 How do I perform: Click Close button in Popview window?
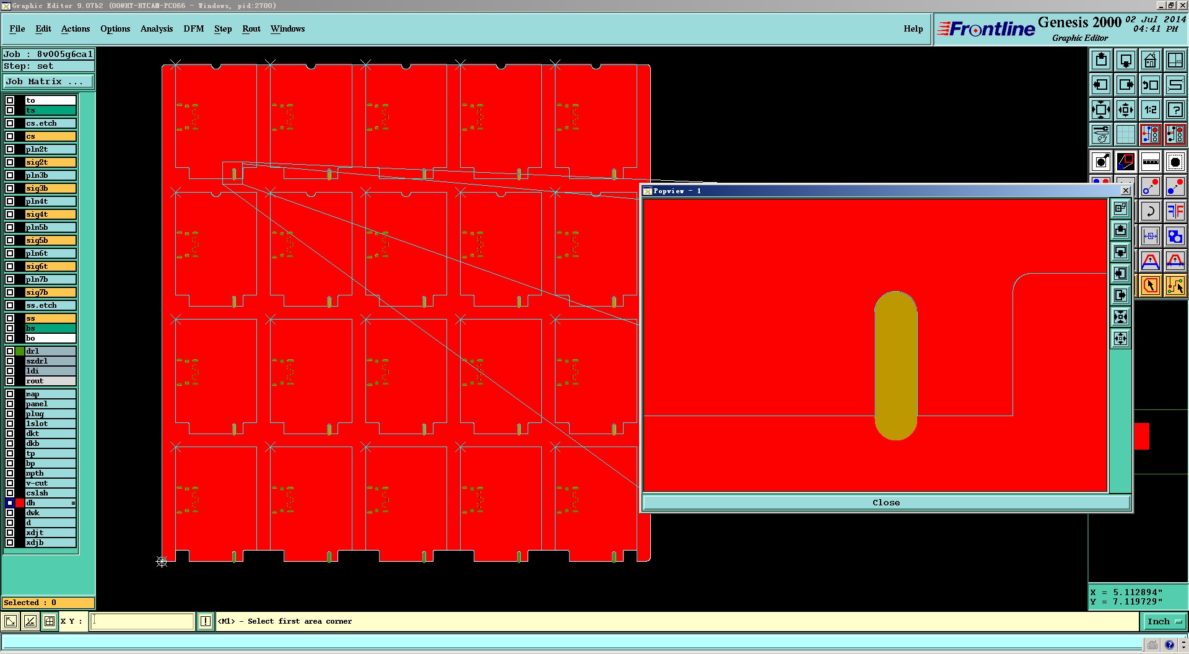pos(886,502)
